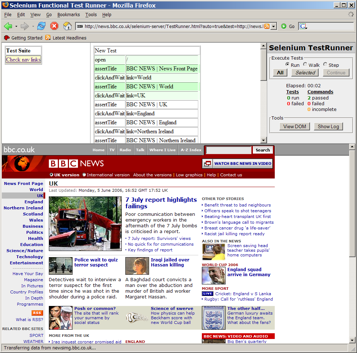Click the Posh or common photo thumbnail

pyautogui.click(x=61, y=318)
